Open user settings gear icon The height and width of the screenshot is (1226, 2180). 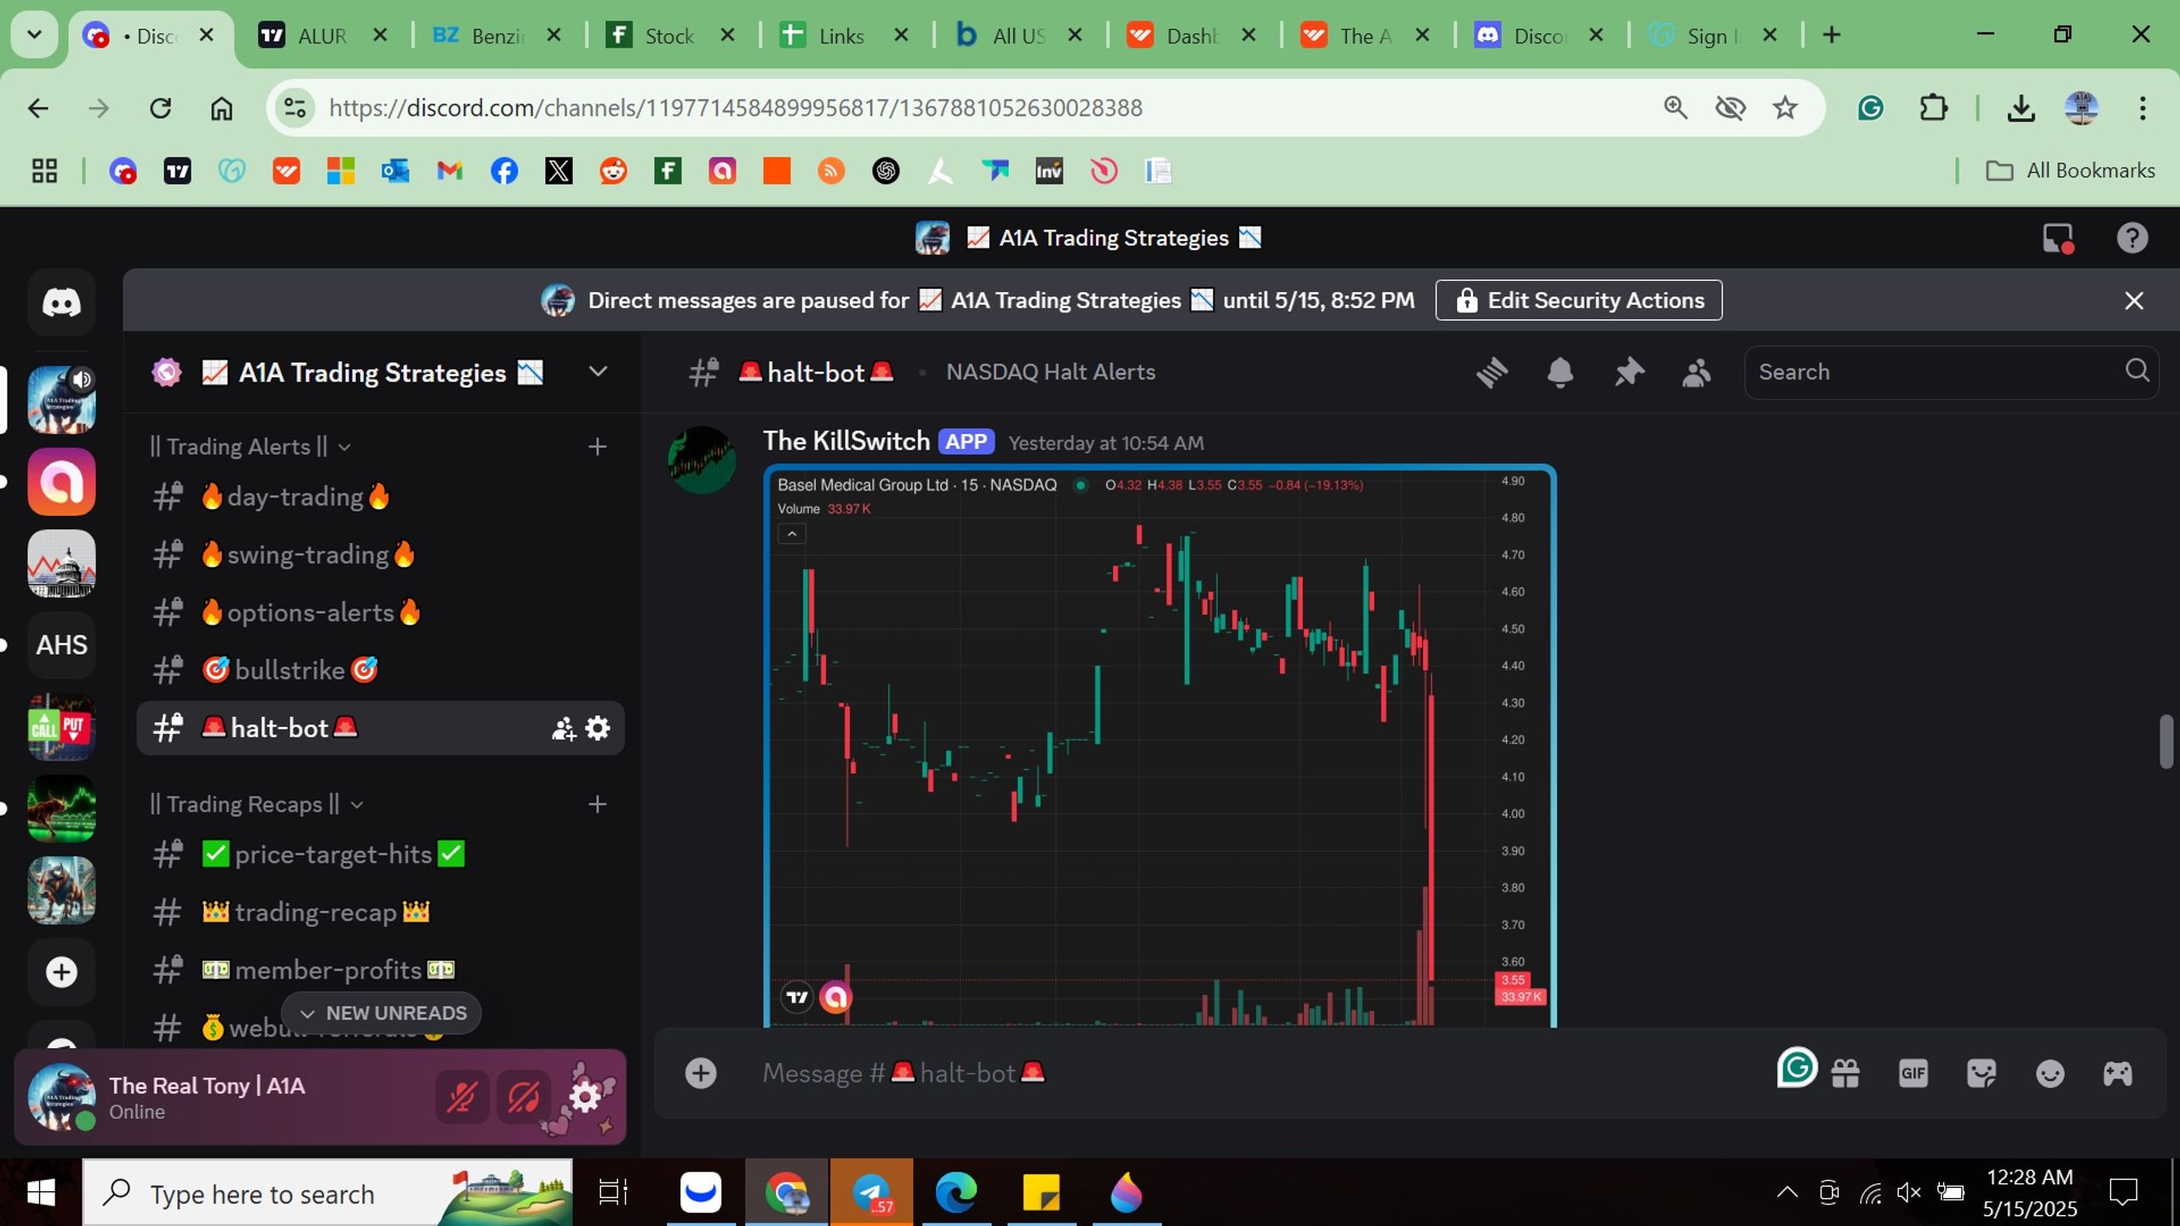click(585, 1097)
